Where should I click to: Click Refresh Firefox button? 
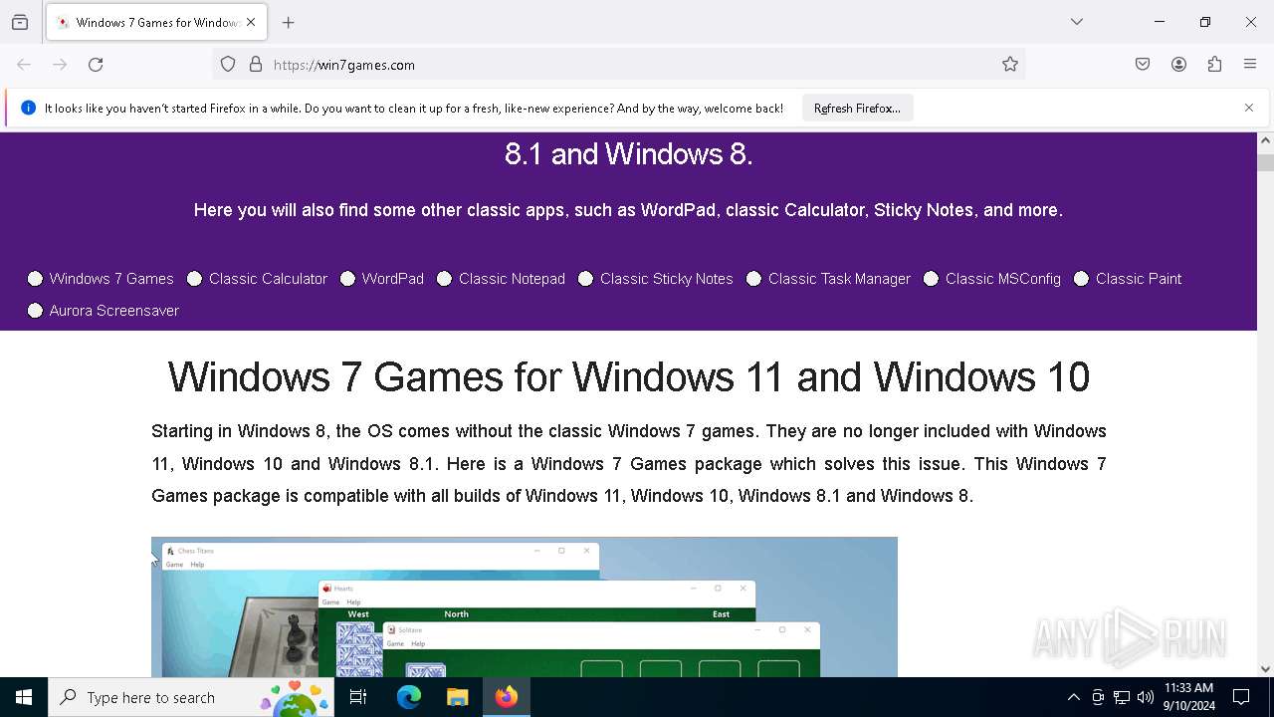[x=857, y=108]
